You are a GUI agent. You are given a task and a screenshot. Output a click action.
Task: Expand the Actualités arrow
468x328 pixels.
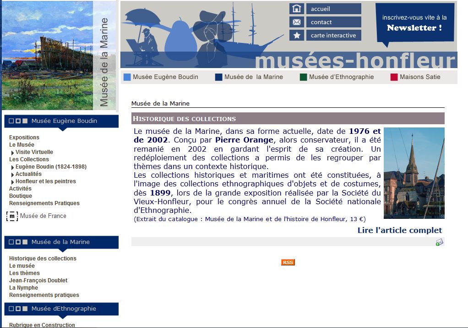click(12, 174)
